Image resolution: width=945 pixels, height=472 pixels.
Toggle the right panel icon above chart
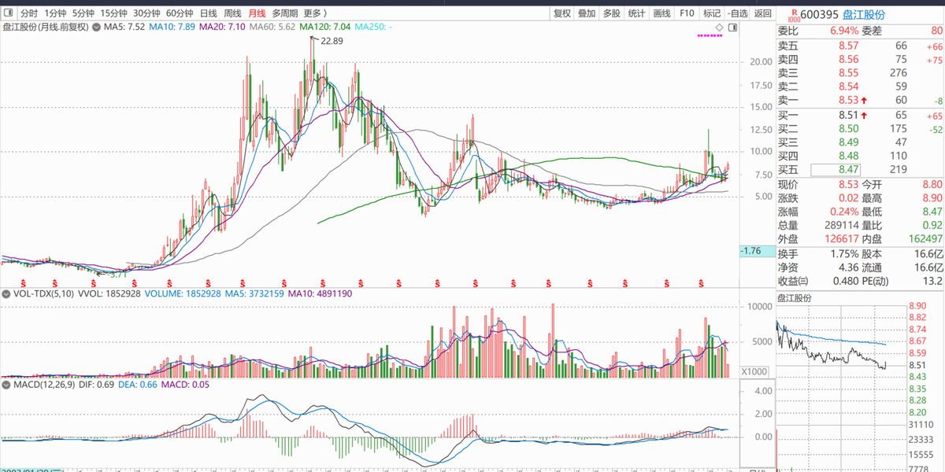point(733,27)
